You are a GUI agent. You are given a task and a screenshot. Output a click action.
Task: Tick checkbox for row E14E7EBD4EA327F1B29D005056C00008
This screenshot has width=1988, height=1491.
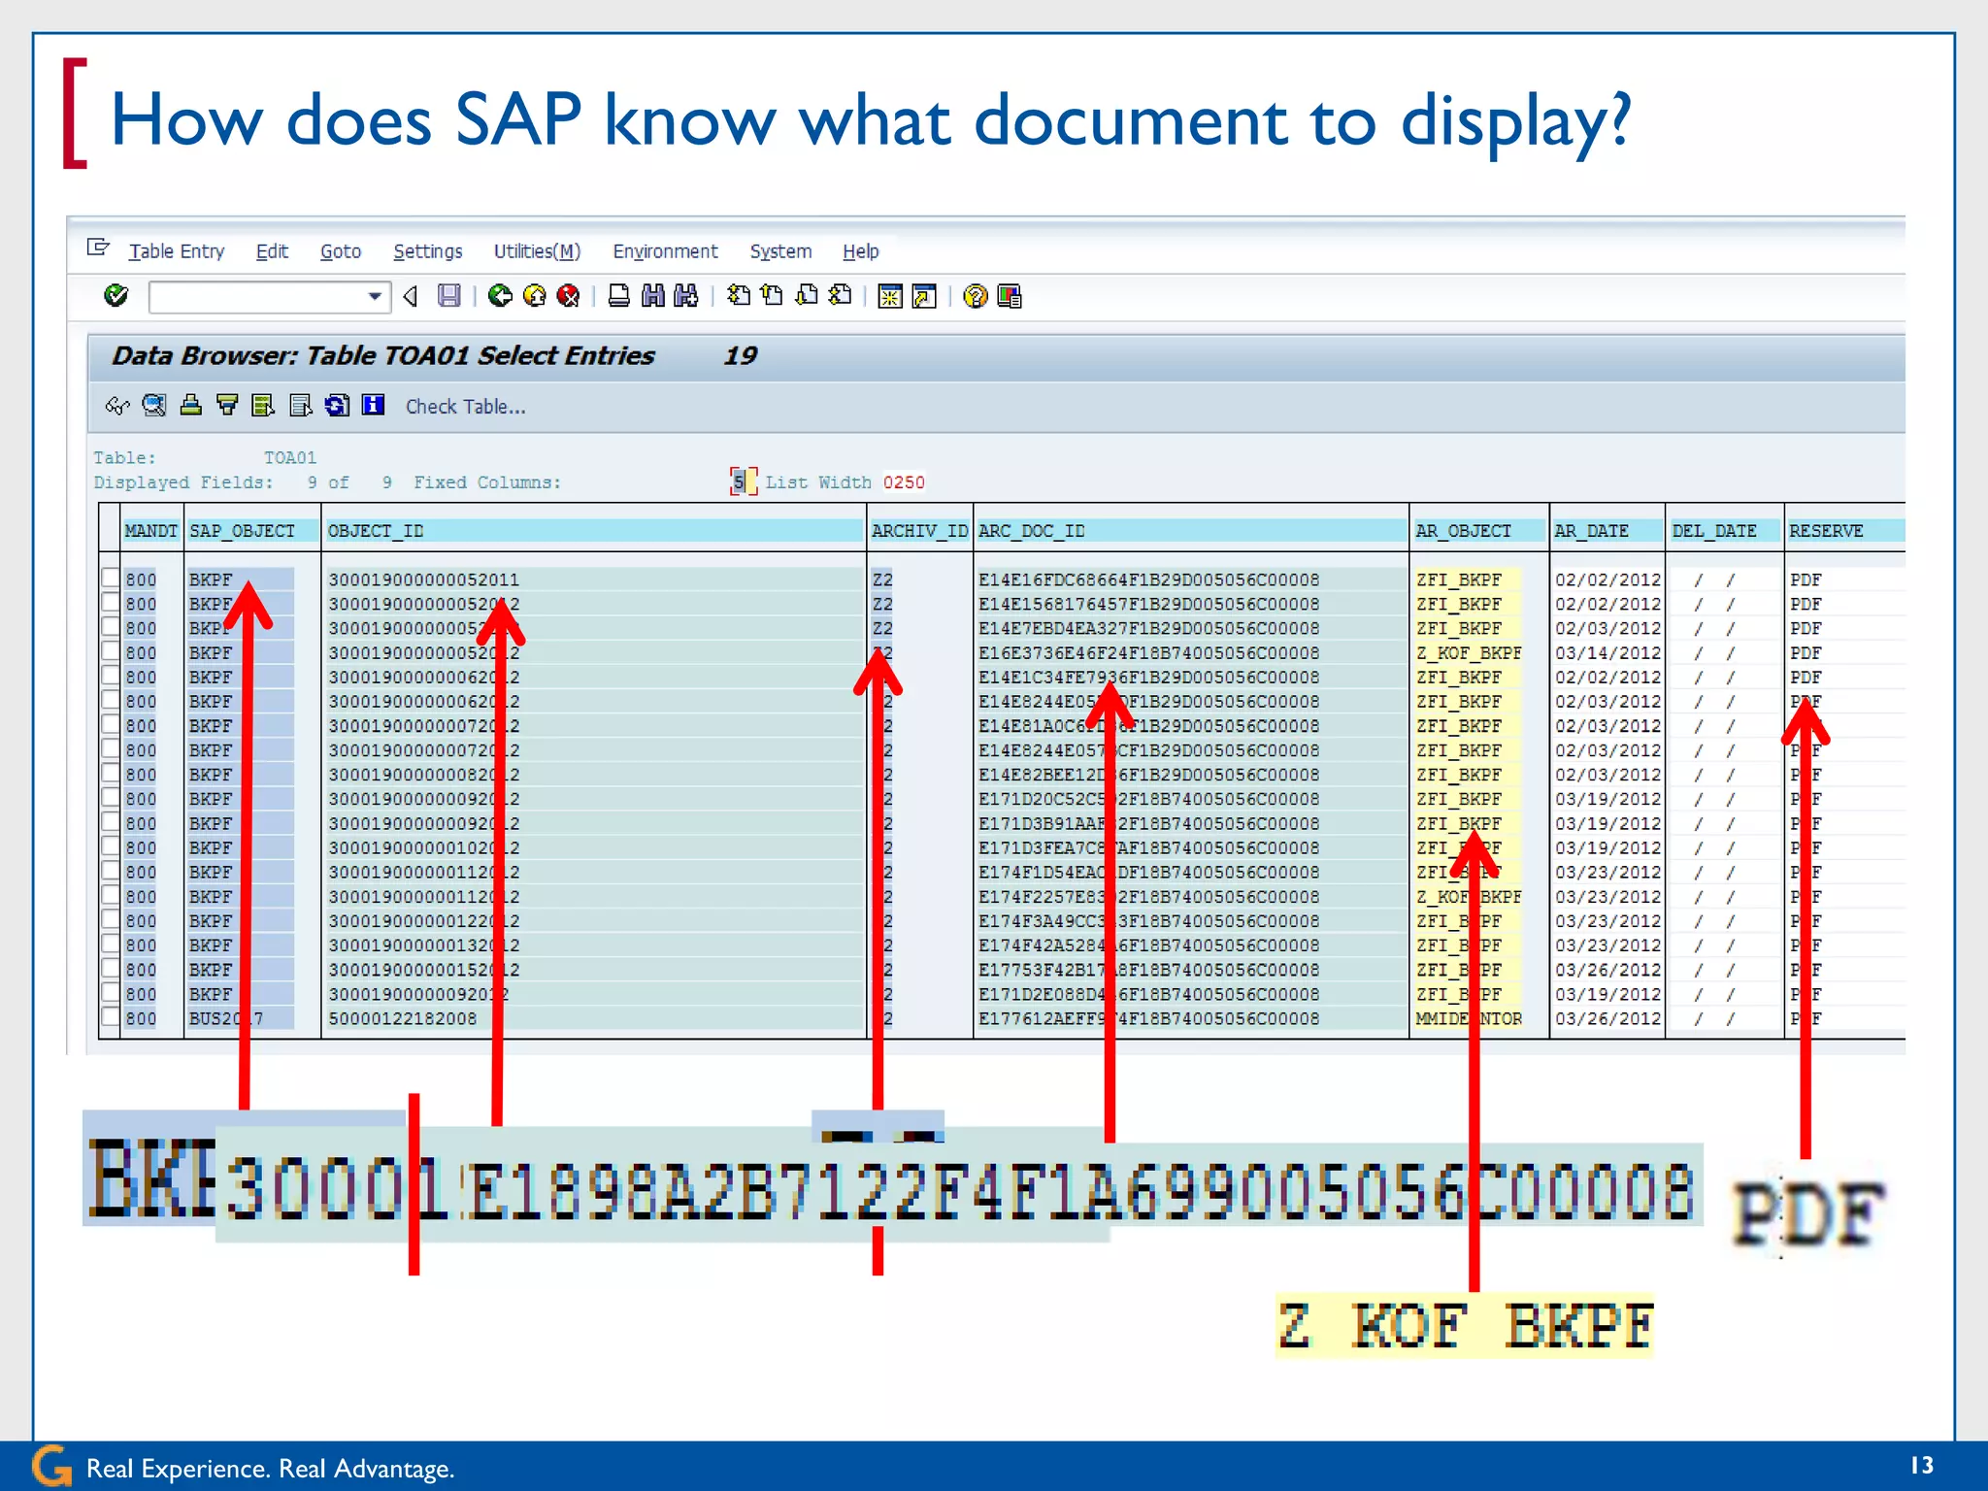tap(111, 627)
